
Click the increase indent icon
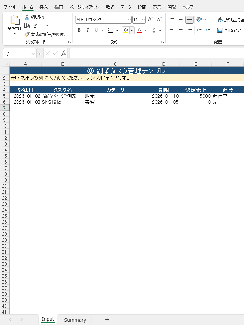click(208, 30)
